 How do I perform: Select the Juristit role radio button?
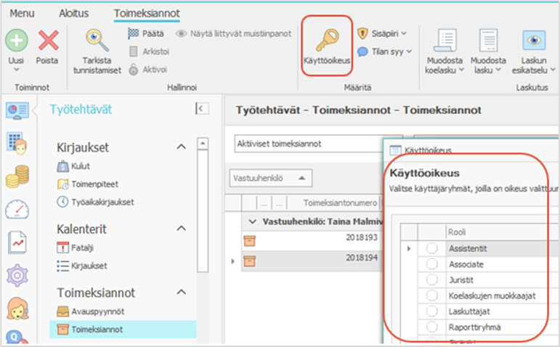click(x=432, y=280)
